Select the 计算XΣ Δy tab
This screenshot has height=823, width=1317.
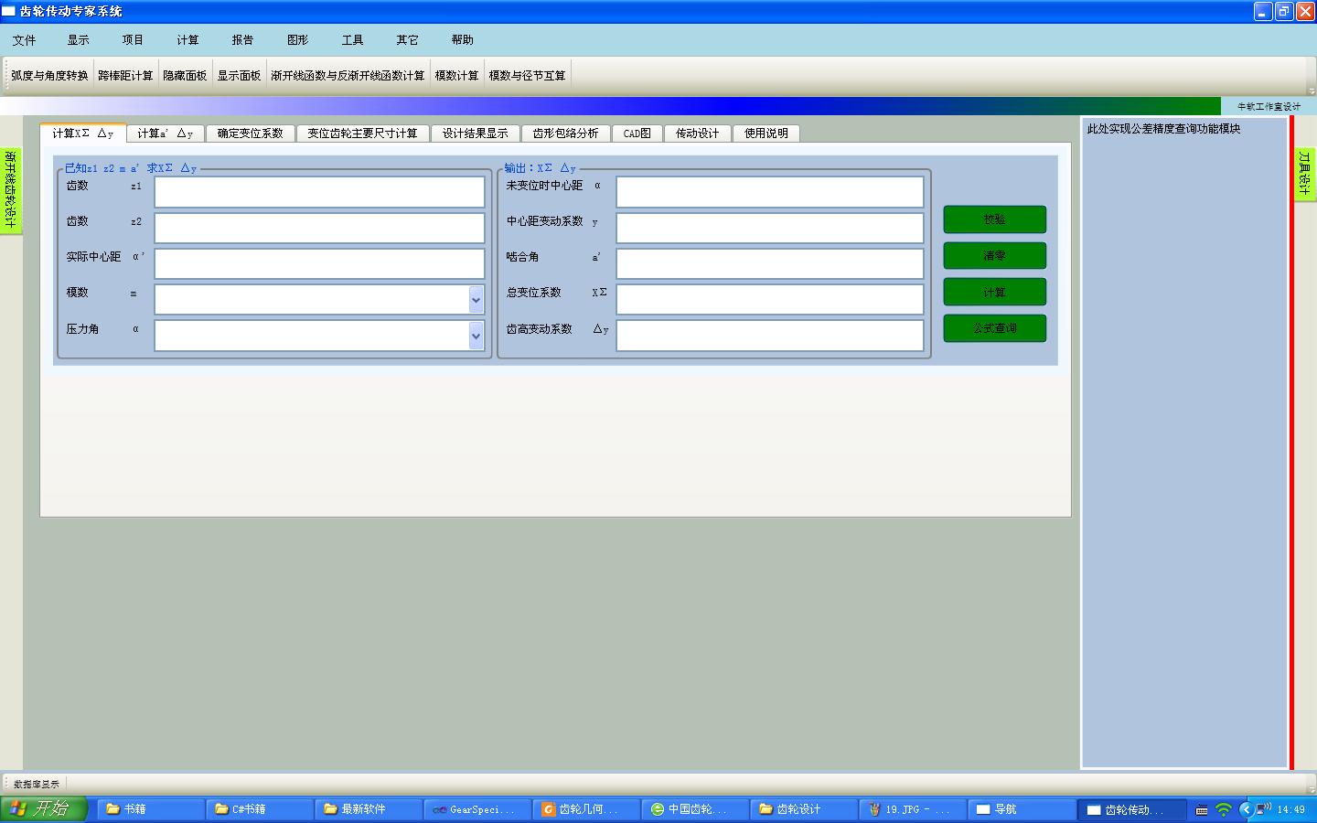[83, 133]
